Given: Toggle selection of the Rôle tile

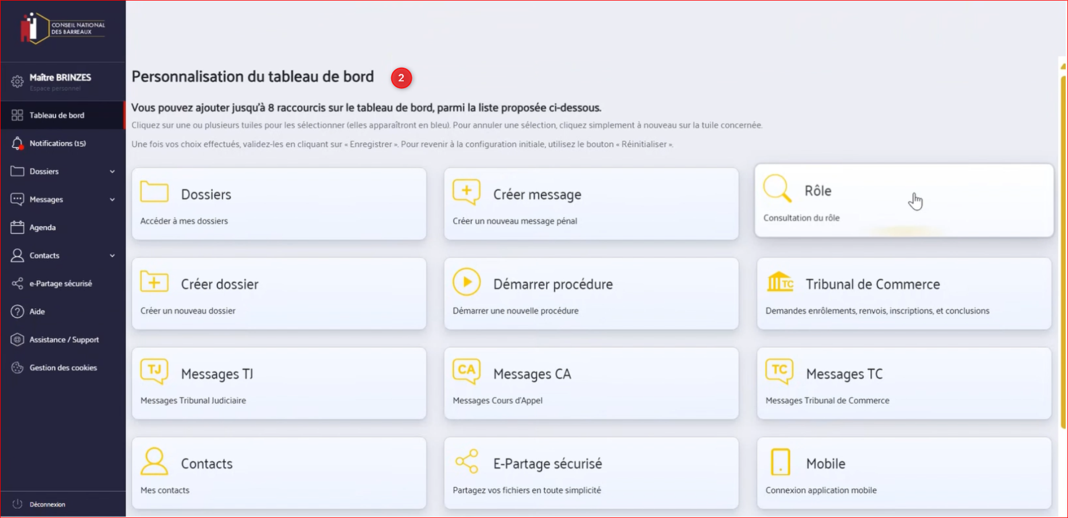Looking at the screenshot, I should click(x=903, y=201).
